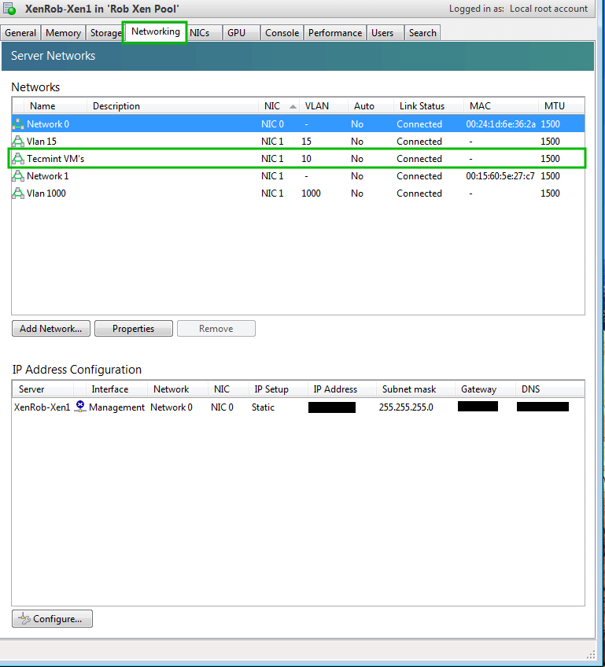The width and height of the screenshot is (605, 667).
Task: Switch to the Performance tab
Action: tap(334, 33)
